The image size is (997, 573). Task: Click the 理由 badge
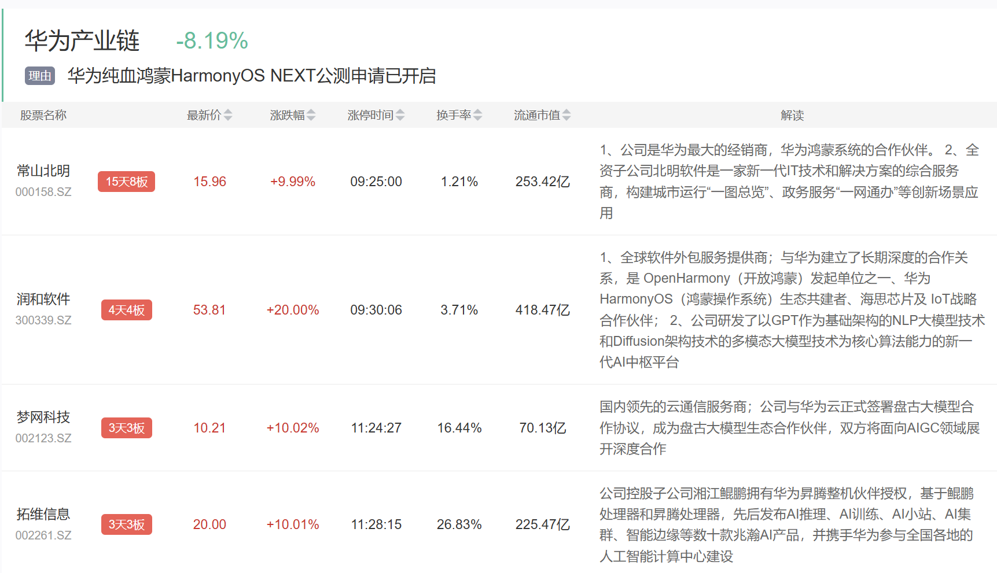40,76
